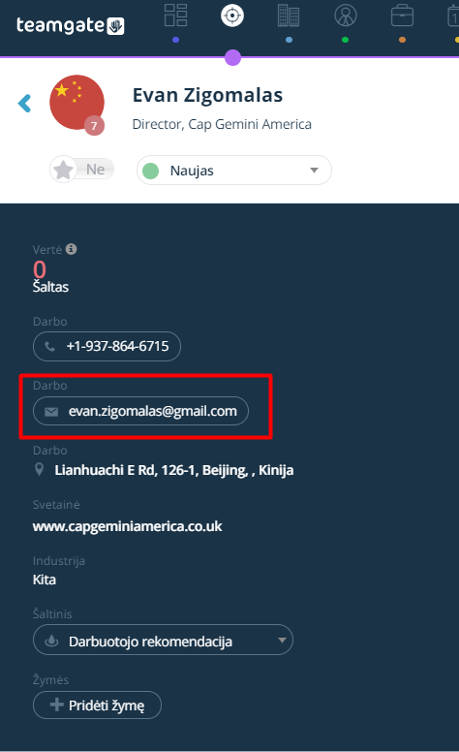
Task: Go back with the blue chevron arrow
Action: [24, 103]
